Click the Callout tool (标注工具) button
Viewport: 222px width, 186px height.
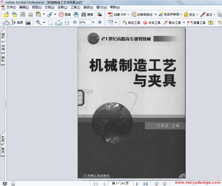pos(131,23)
